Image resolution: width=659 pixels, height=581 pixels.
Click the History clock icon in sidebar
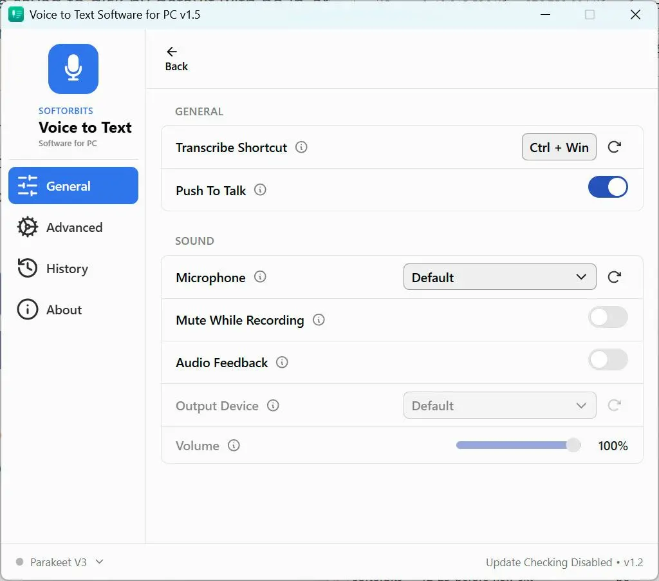[x=28, y=269]
